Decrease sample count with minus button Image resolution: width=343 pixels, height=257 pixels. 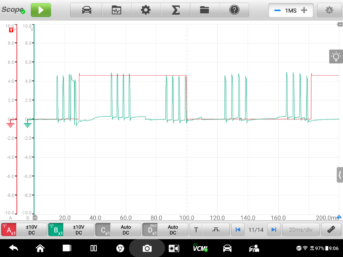pos(277,10)
